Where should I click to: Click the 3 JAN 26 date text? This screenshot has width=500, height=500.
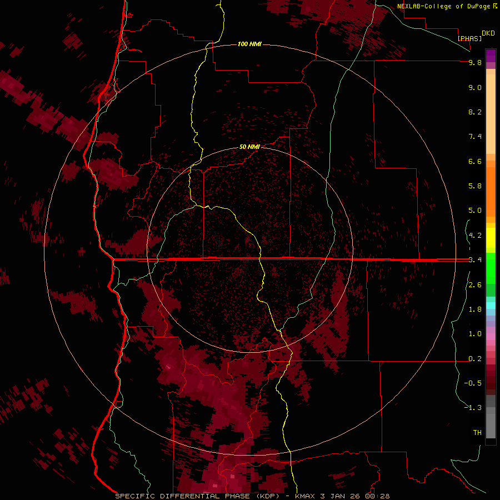click(341, 496)
